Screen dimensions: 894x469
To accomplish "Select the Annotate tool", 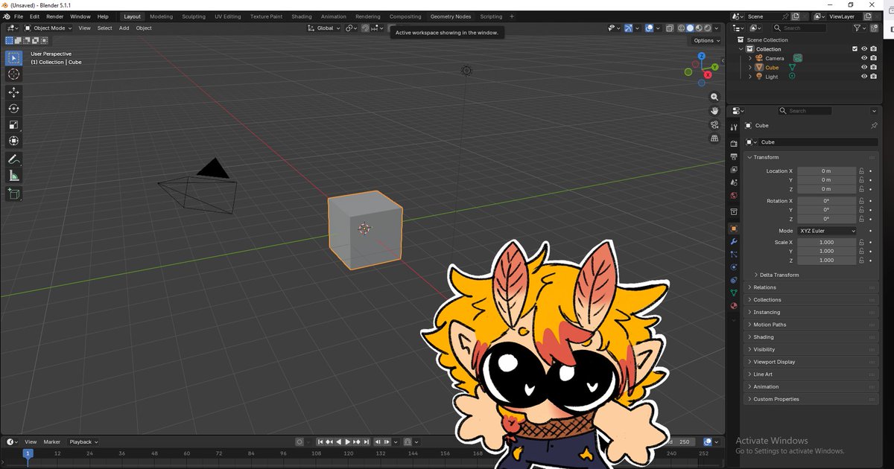I will click(13, 159).
